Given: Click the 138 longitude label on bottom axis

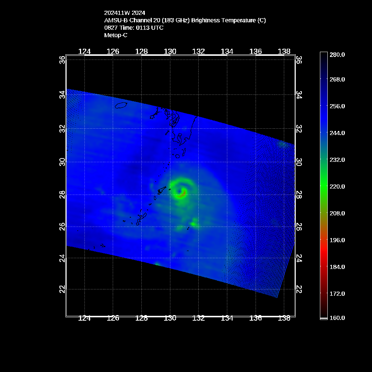Looking at the screenshot, I should tap(284, 318).
